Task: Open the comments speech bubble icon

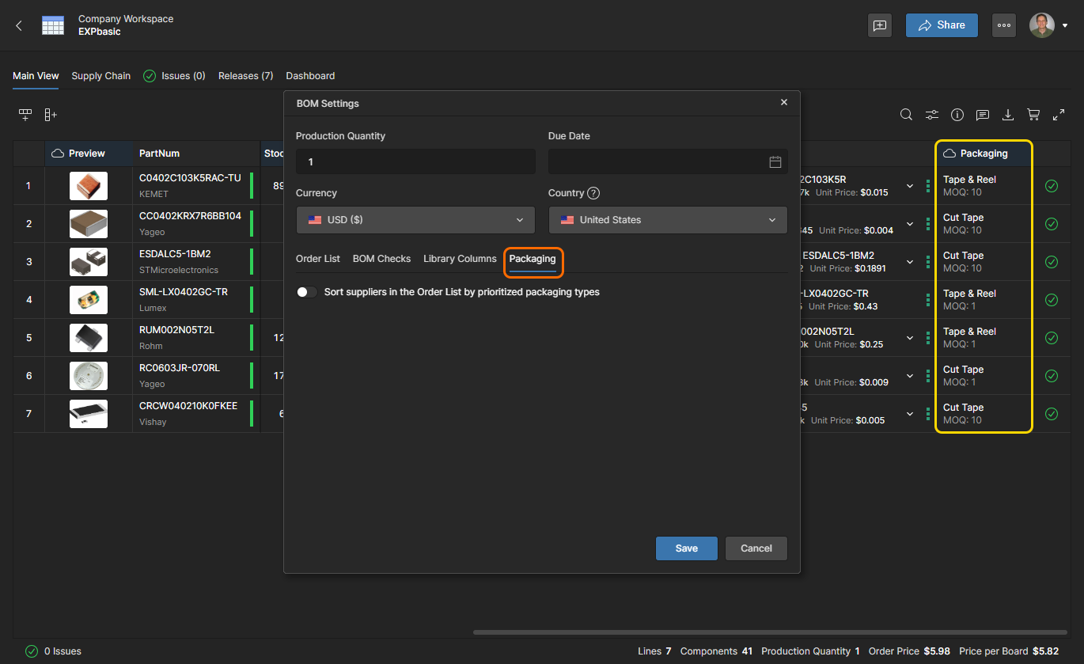Action: click(983, 115)
